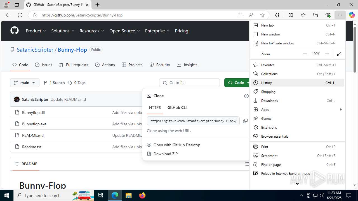View site information with the lock icon
Viewport: 358px width, 201px height.
pyautogui.click(x=35, y=15)
